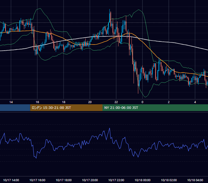208x183 pixels.
Task: Click the 18 hour axis label
Action: pyautogui.click(x=64, y=102)
